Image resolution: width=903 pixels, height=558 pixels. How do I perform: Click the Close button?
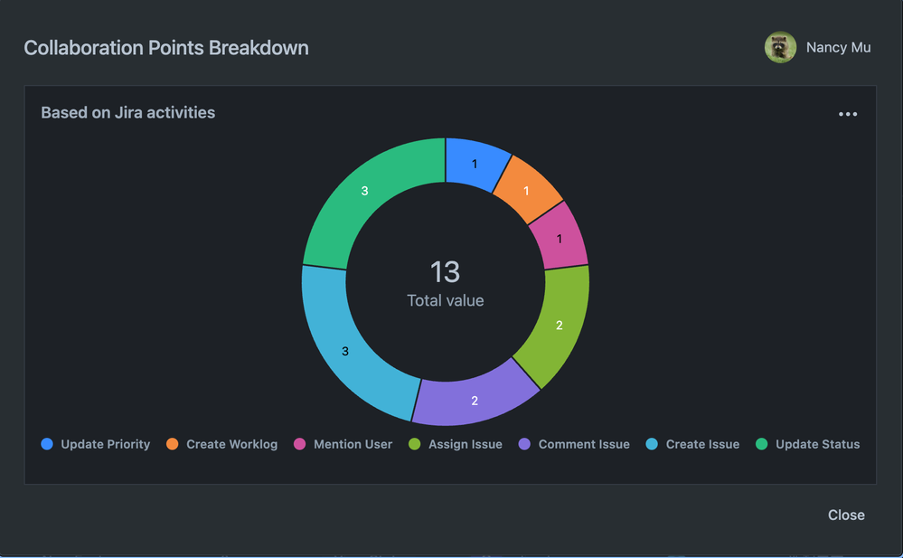click(845, 515)
